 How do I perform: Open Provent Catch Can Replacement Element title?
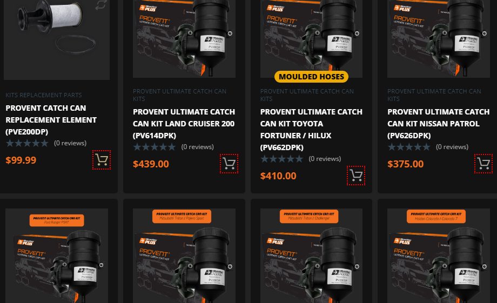(51, 120)
